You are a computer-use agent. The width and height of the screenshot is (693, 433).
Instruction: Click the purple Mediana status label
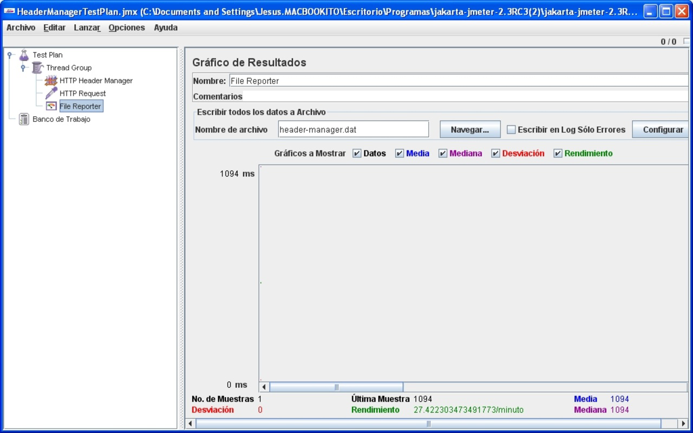[590, 410]
